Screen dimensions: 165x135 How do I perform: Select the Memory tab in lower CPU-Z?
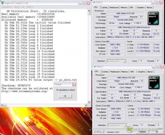click(125, 72)
